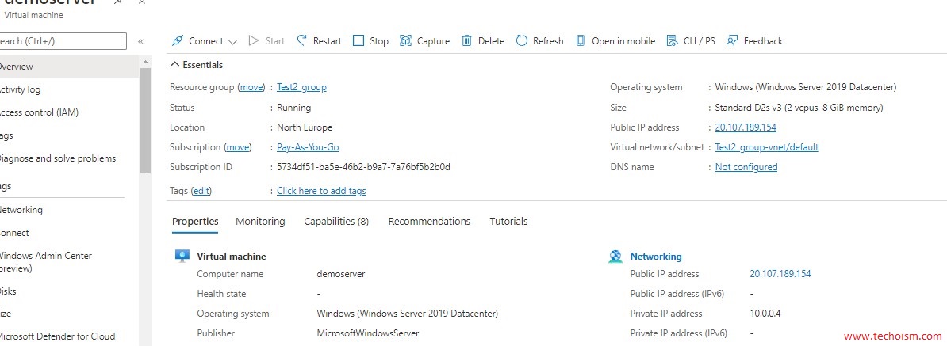Click the sidebar scrollbar thumb
This screenshot has height=346, width=947.
pyautogui.click(x=145, y=120)
